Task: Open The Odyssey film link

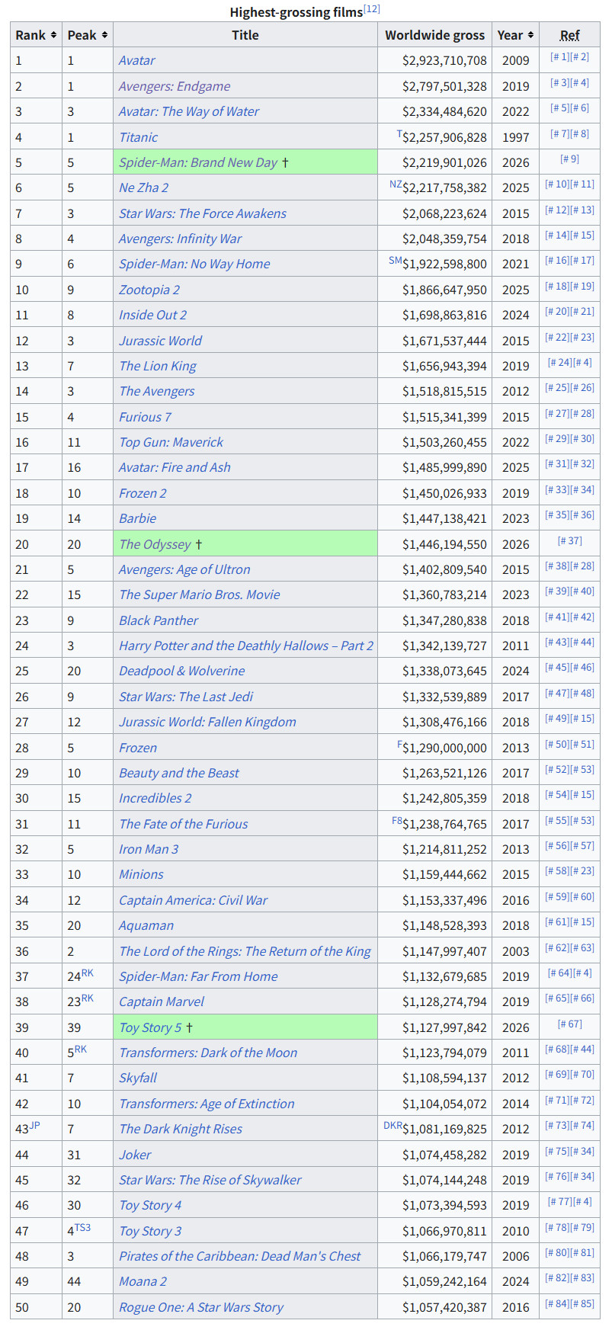Action: [x=155, y=544]
